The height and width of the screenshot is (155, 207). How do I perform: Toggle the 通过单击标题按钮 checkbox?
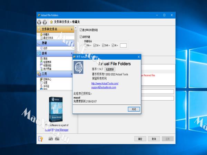81,30
